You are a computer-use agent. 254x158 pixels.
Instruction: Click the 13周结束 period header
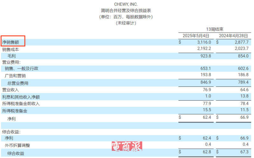(215, 28)
